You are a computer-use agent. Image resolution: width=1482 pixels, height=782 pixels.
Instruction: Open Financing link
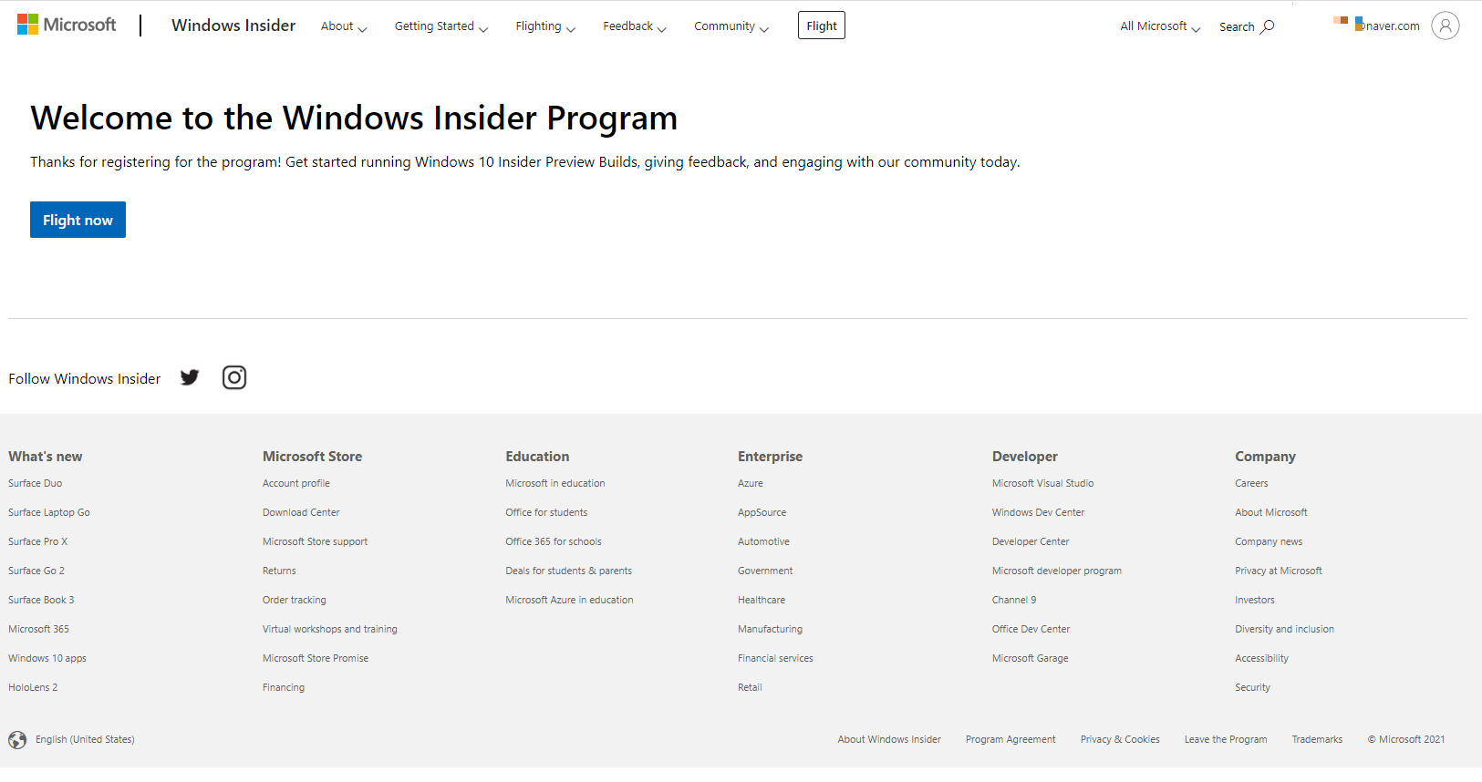click(x=284, y=687)
